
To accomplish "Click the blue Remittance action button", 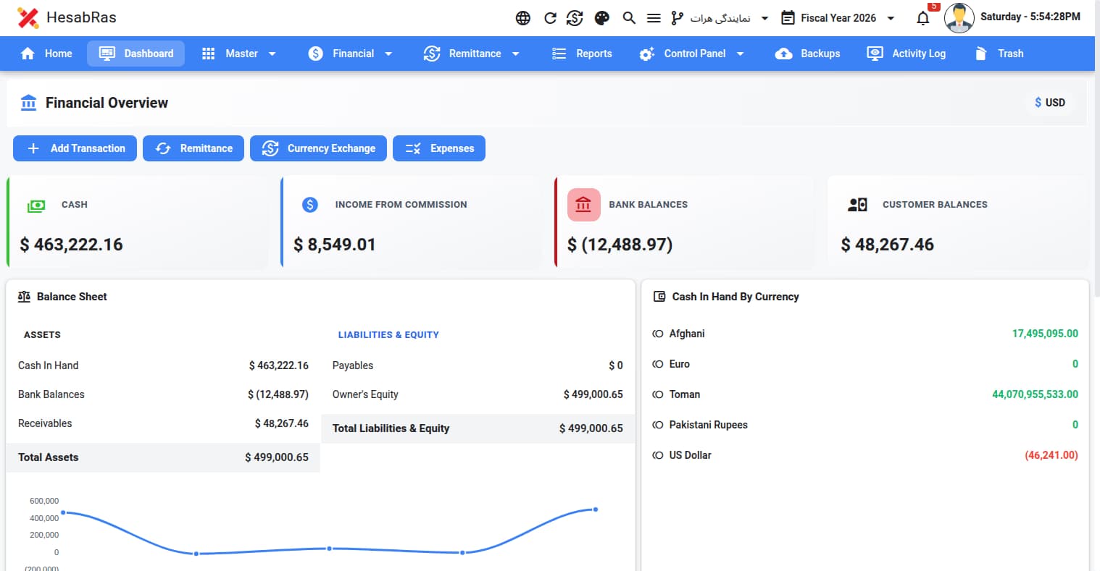I will coord(193,148).
